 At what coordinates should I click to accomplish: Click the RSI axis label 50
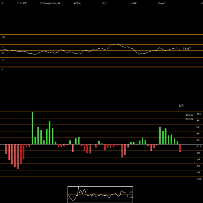coord(3,53)
